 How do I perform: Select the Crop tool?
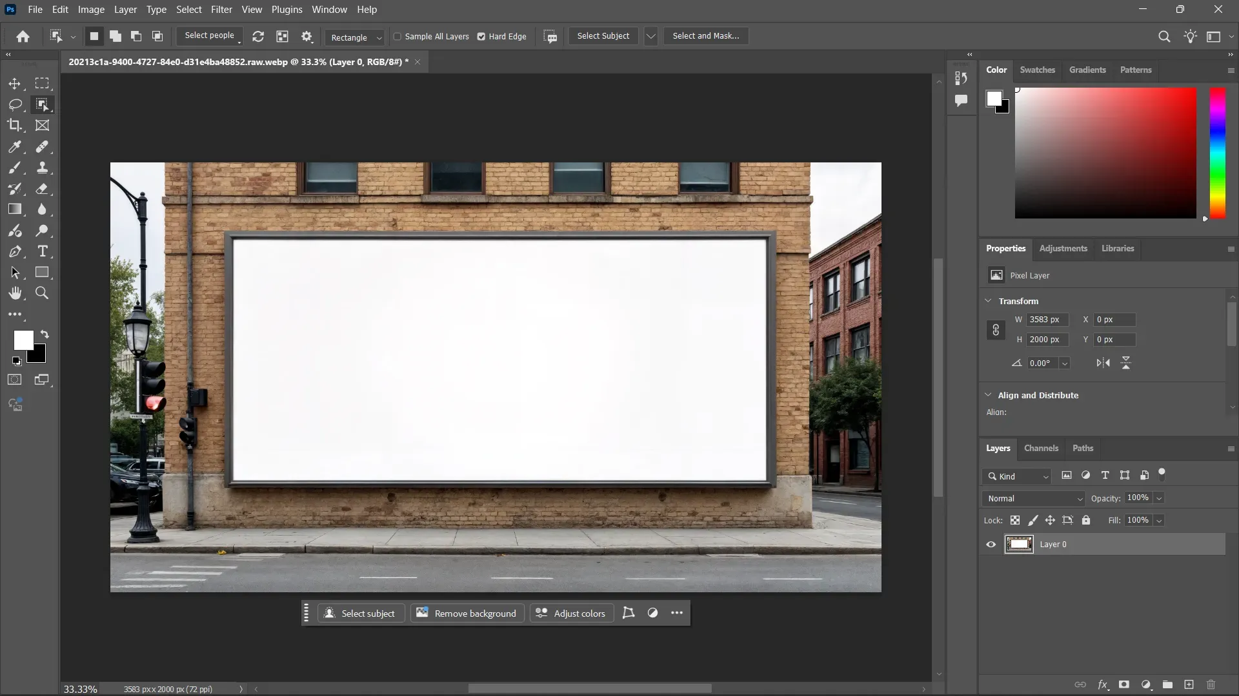(x=15, y=125)
